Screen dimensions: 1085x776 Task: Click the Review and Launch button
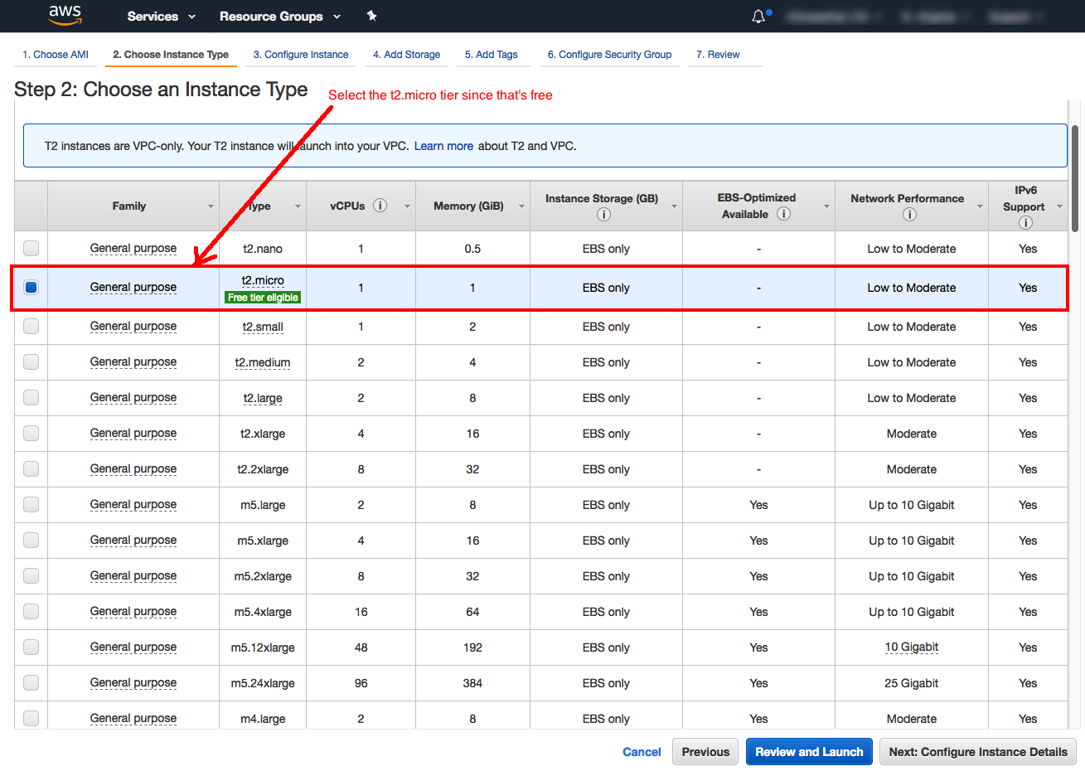pyautogui.click(x=808, y=751)
